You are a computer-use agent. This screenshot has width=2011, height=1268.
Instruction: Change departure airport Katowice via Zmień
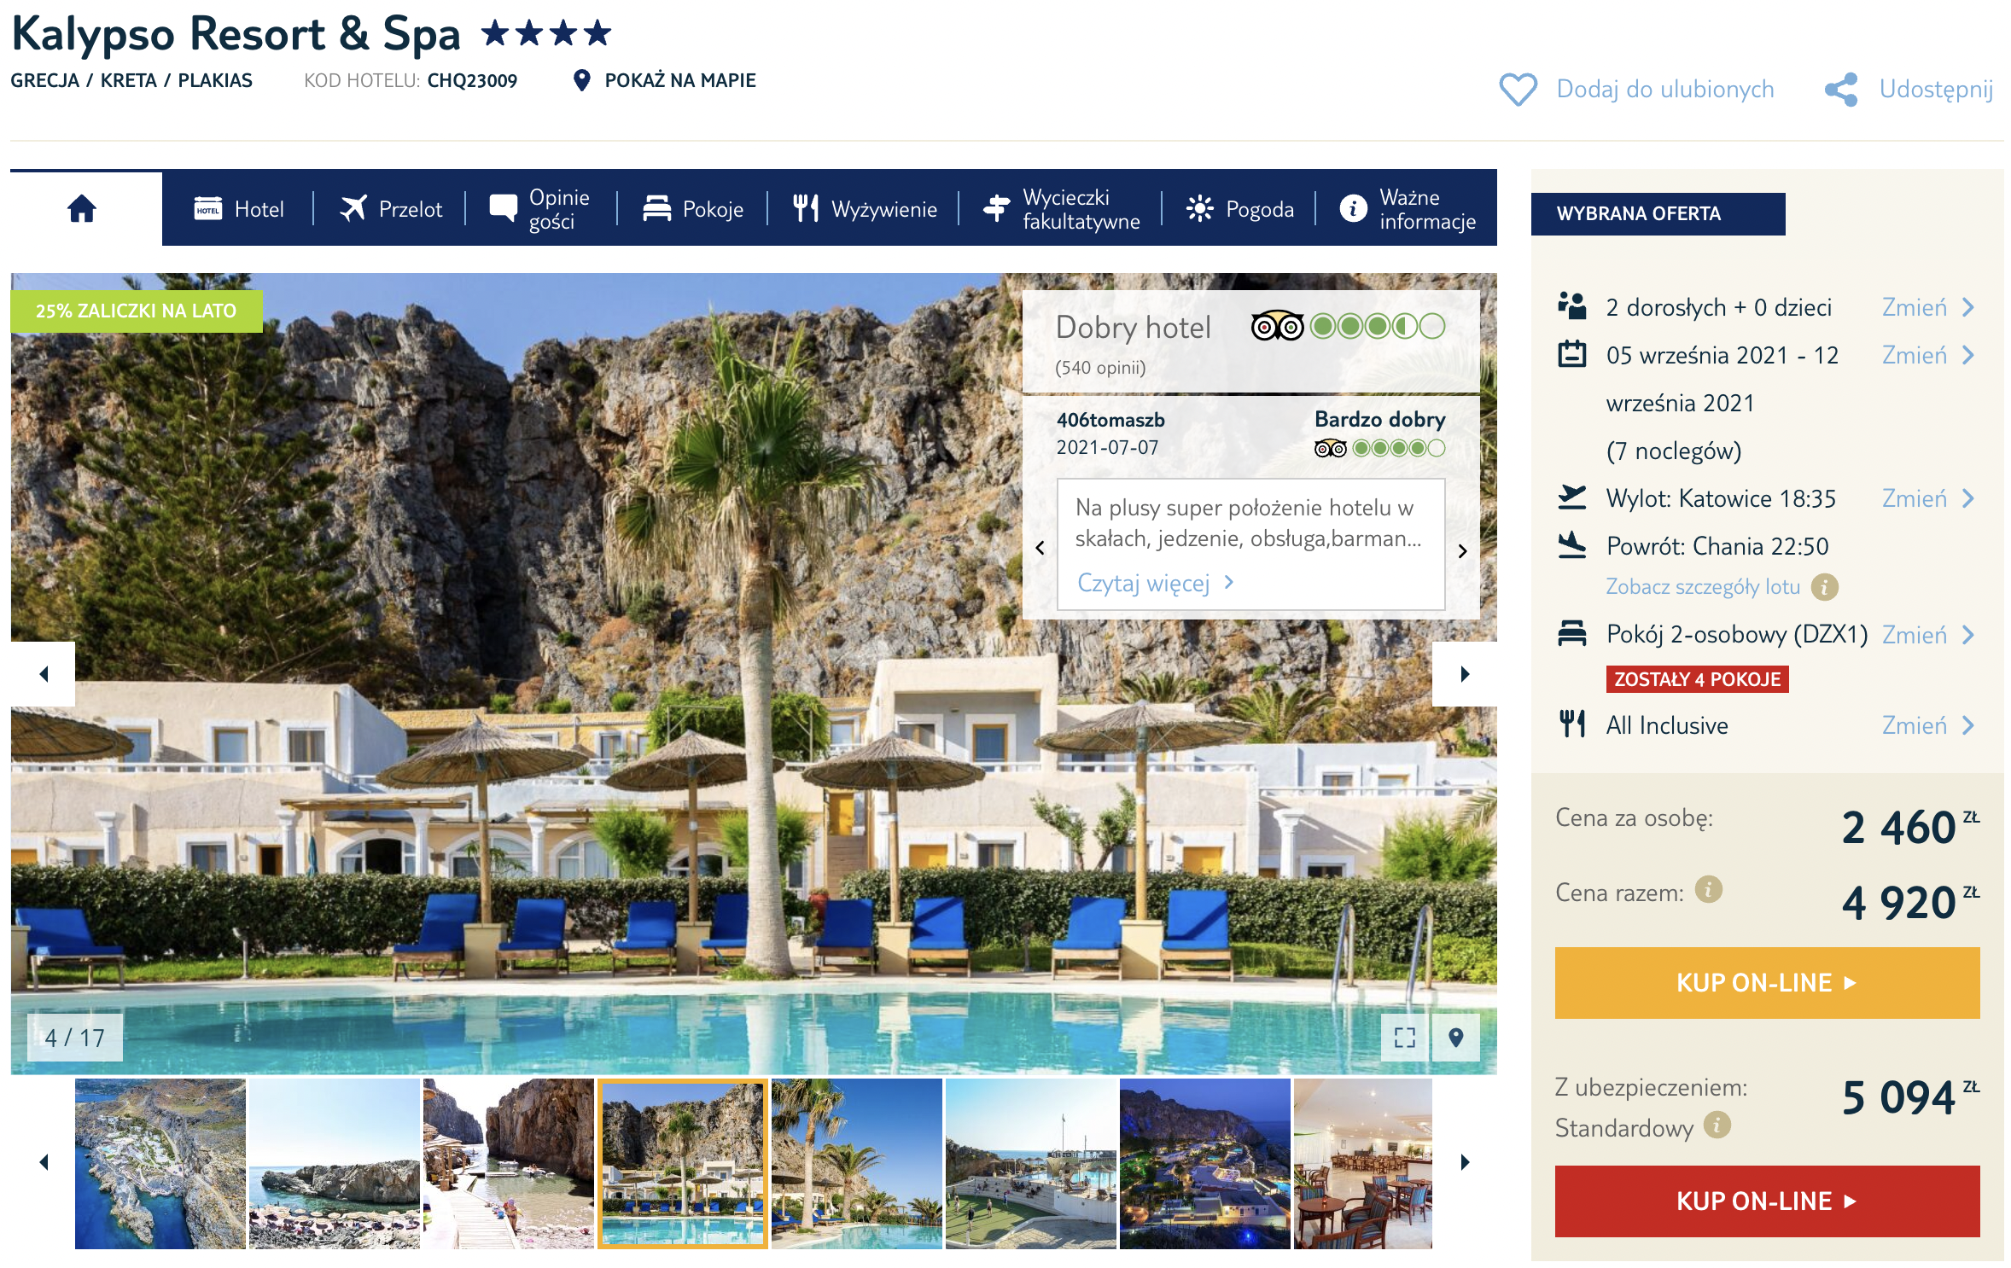pos(1928,498)
